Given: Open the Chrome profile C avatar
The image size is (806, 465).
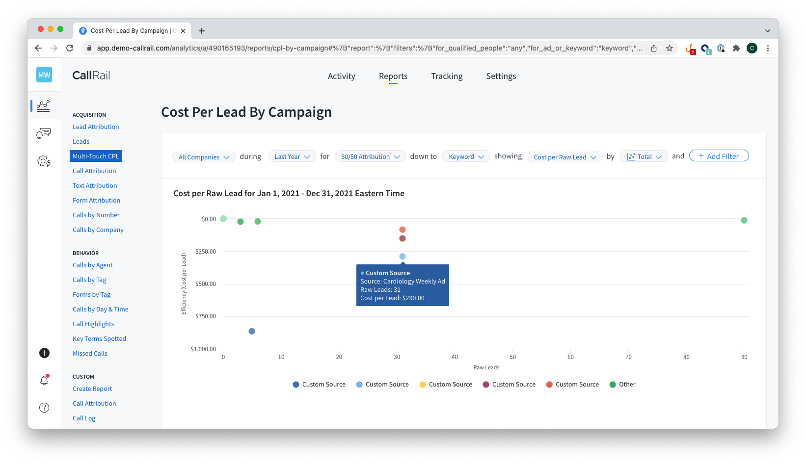Looking at the screenshot, I should coord(752,48).
